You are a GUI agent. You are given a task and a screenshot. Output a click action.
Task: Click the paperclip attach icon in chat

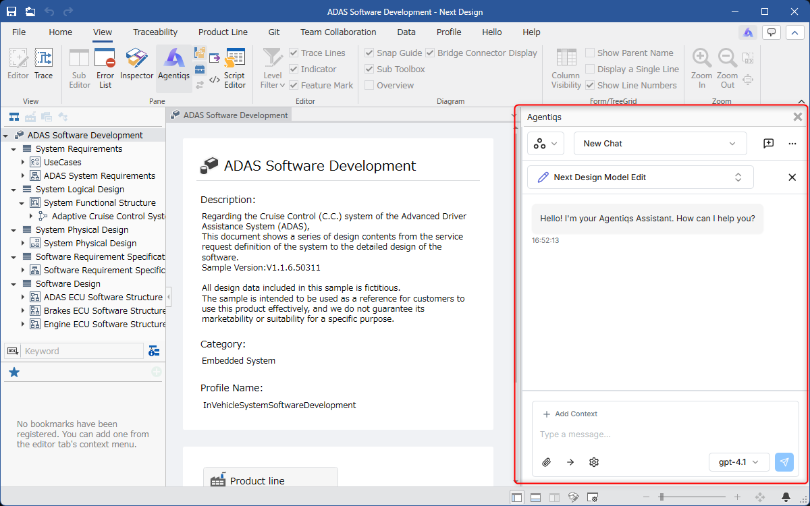coord(547,462)
